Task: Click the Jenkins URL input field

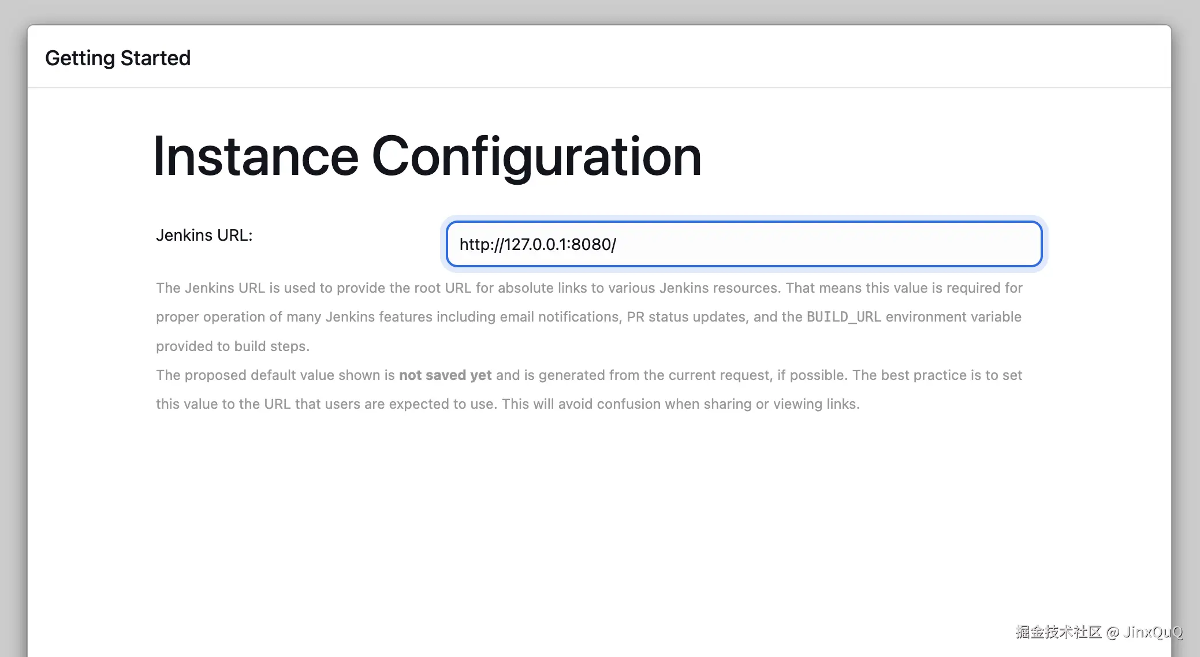Action: (744, 244)
